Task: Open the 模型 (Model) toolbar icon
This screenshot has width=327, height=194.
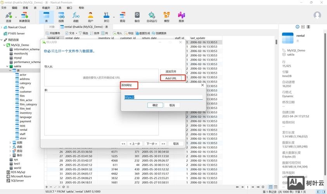Action: pyautogui.click(x=166, y=16)
